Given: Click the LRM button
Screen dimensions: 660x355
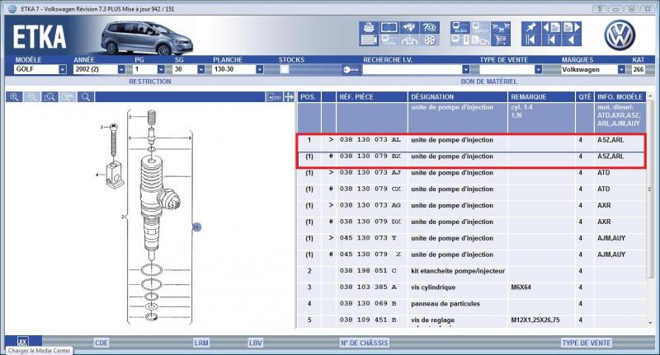Looking at the screenshot, I should [x=201, y=343].
